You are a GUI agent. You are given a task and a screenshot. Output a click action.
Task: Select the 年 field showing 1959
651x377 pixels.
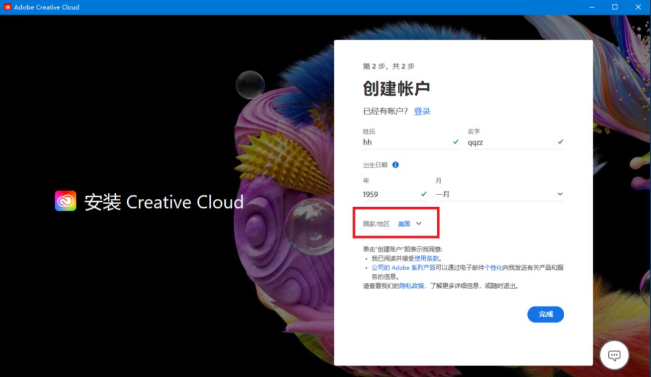click(389, 195)
